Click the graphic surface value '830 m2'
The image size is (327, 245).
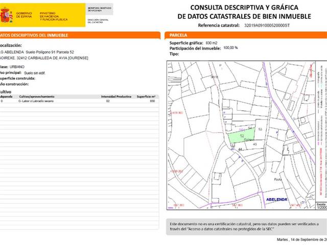click(212, 43)
